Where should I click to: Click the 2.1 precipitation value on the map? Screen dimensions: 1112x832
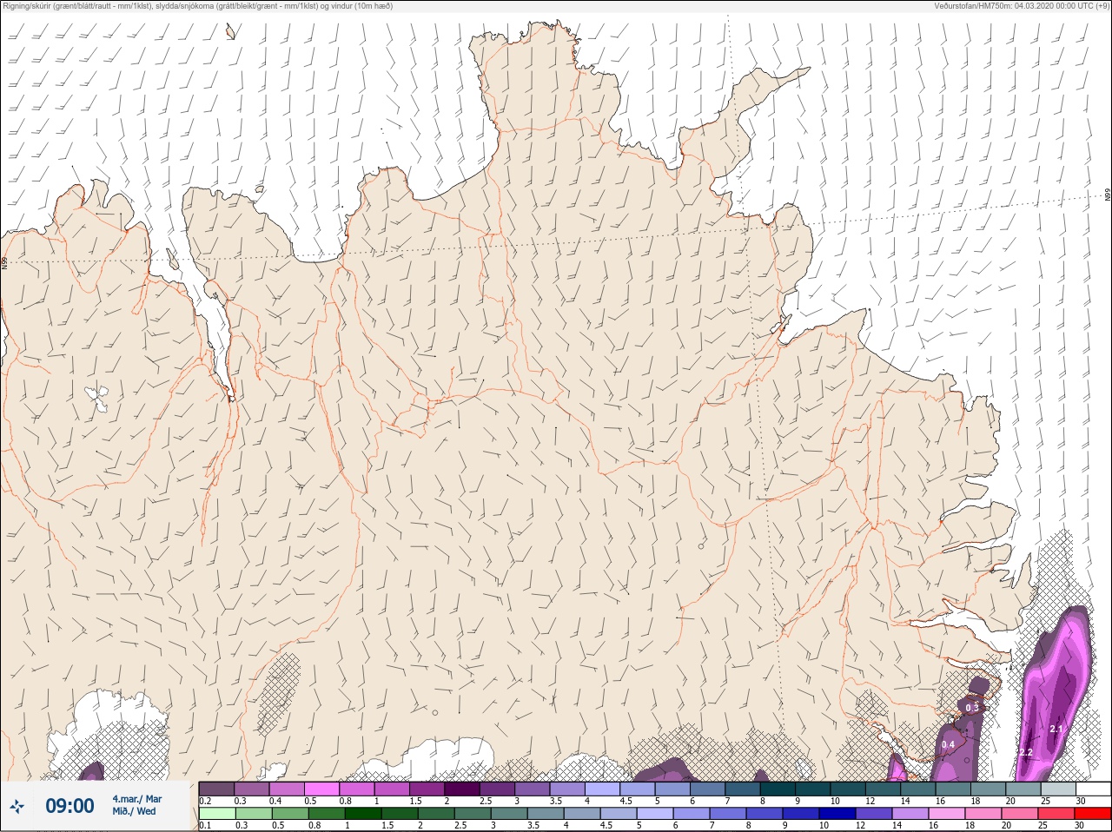click(x=1056, y=729)
